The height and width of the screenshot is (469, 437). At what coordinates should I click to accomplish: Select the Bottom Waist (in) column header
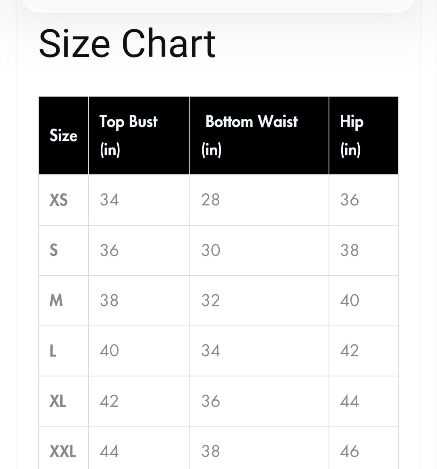click(x=251, y=135)
